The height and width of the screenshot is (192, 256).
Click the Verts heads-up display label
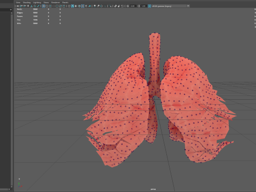[20, 9]
